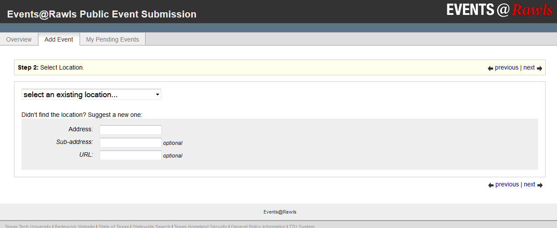Open the Texas Tech University footer link
The image size is (557, 228).
point(28,226)
